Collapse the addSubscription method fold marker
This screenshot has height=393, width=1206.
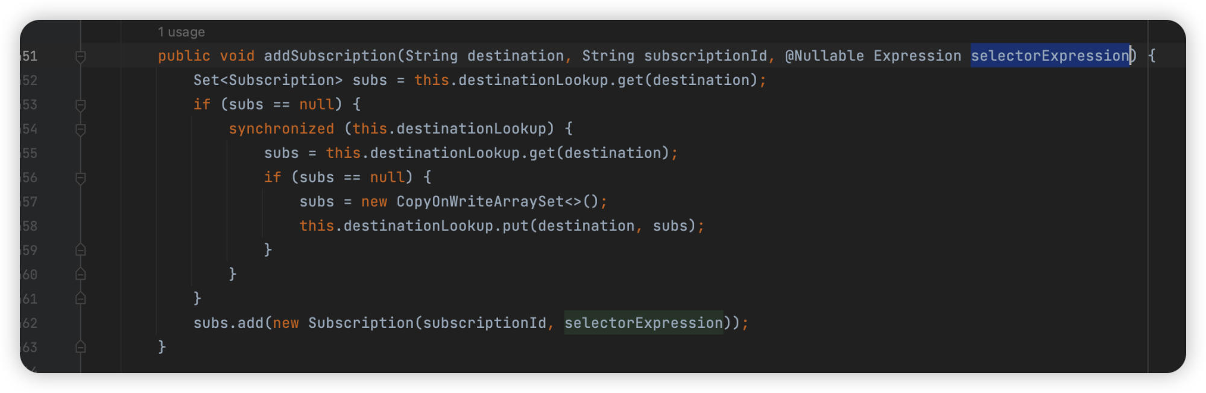tap(80, 57)
